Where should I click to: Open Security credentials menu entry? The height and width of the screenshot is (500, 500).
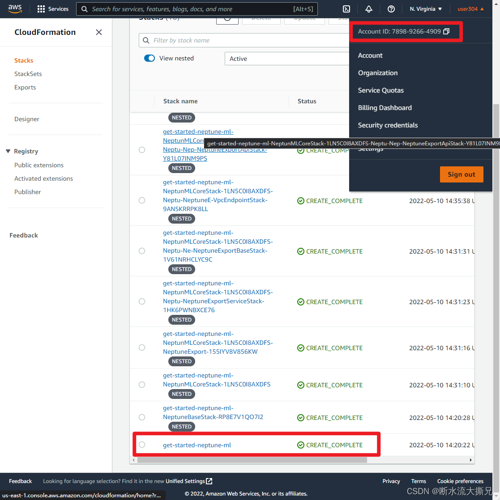(x=388, y=125)
